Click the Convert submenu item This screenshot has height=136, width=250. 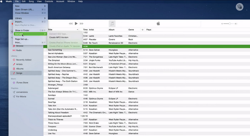[30, 34]
